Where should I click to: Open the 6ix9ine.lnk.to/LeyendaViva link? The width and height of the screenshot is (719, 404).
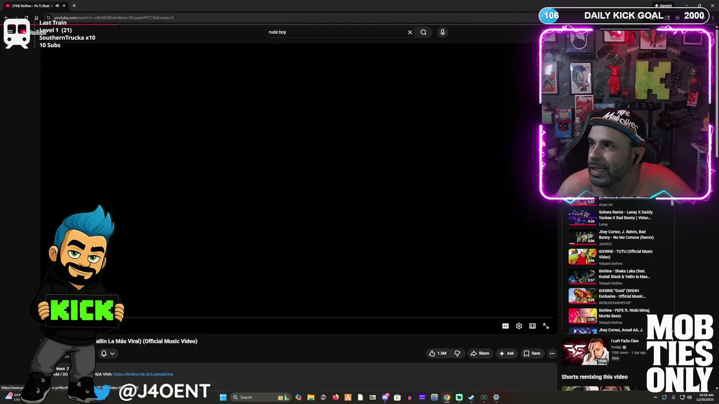[143, 374]
